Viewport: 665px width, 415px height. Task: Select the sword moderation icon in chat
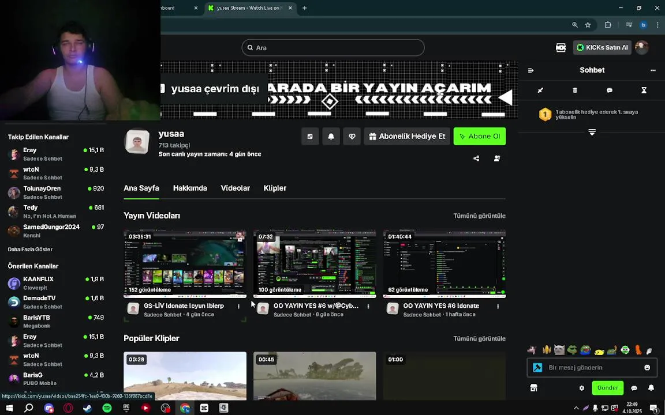pos(540,90)
